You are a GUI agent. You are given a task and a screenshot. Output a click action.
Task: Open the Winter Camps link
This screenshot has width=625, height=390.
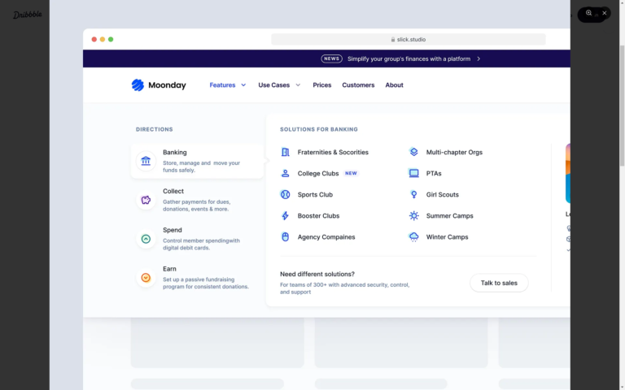coord(448,237)
